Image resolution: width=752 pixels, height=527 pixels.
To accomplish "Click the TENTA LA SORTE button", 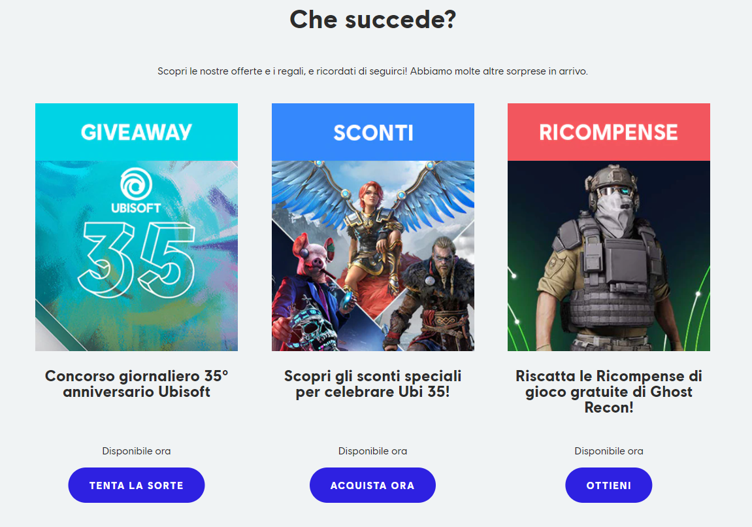I will click(136, 485).
